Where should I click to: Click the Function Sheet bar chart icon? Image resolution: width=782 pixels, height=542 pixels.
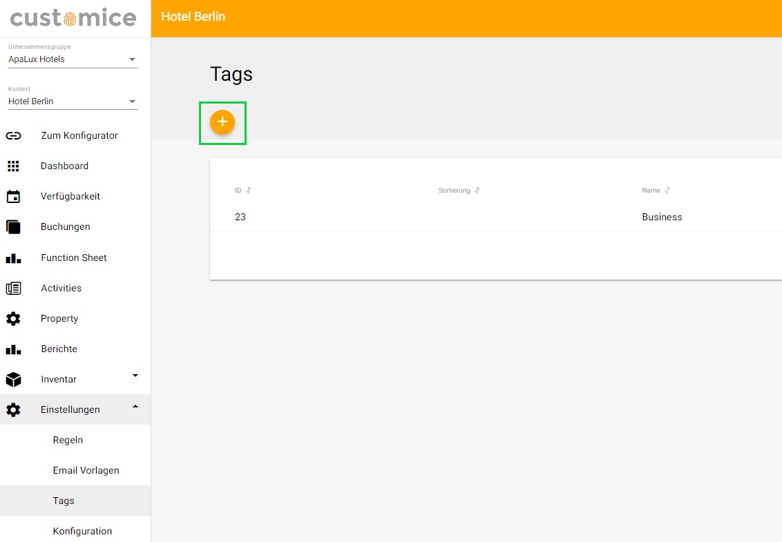[x=13, y=258]
